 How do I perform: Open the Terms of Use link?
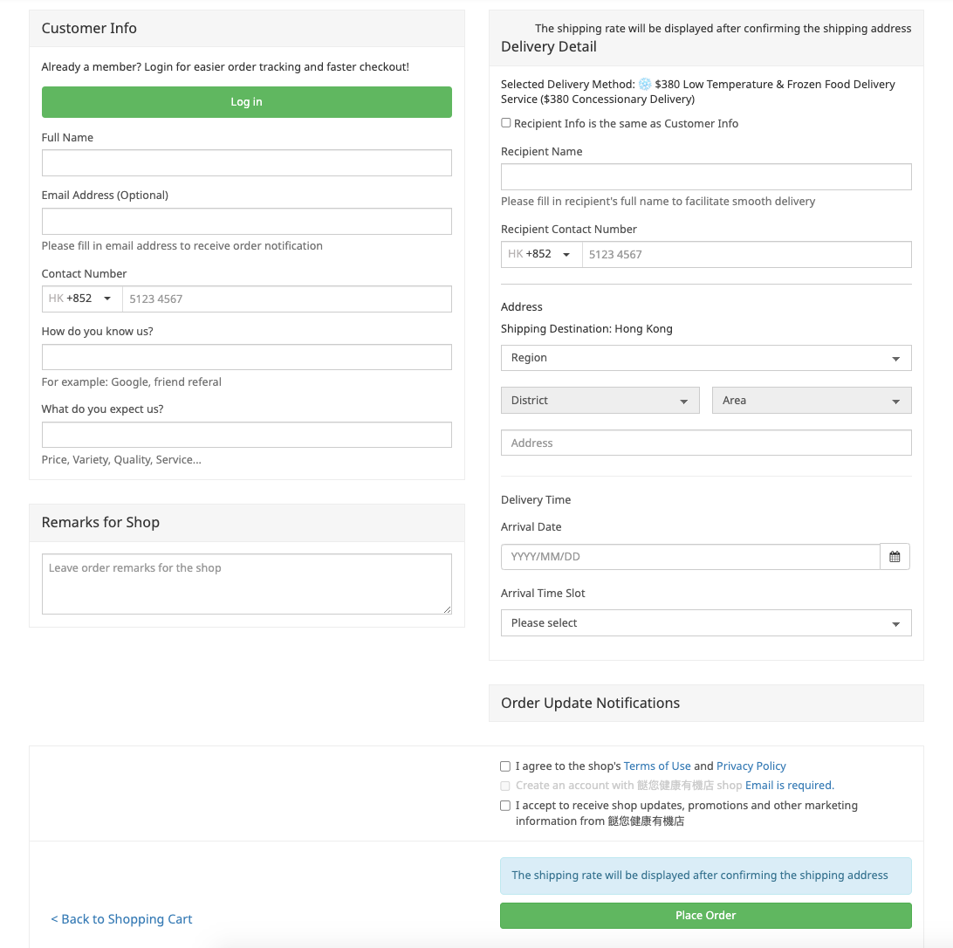click(657, 766)
